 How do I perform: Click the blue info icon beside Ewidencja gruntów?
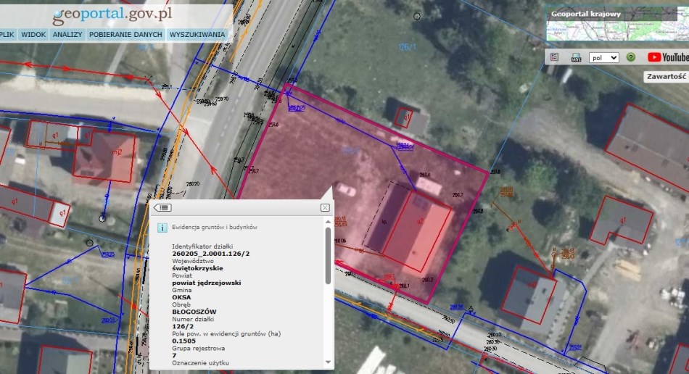(162, 227)
